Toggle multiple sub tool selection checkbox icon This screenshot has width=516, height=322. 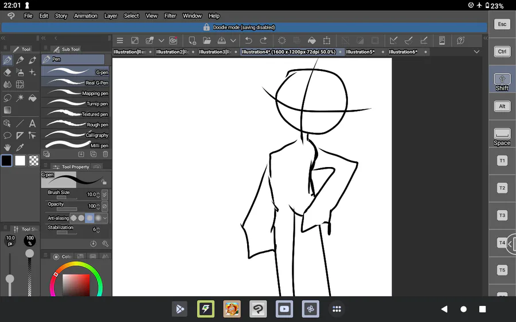(47, 154)
